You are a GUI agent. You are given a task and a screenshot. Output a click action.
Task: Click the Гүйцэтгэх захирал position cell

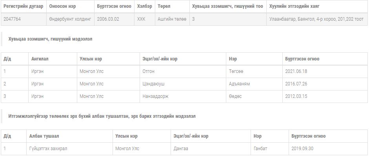(x=49, y=149)
